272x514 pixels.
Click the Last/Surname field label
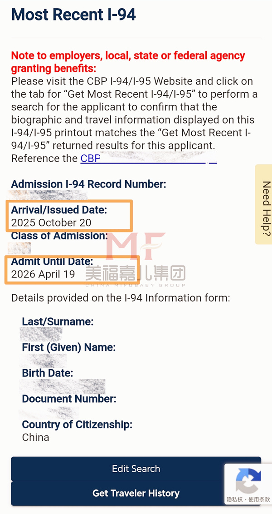click(x=58, y=321)
